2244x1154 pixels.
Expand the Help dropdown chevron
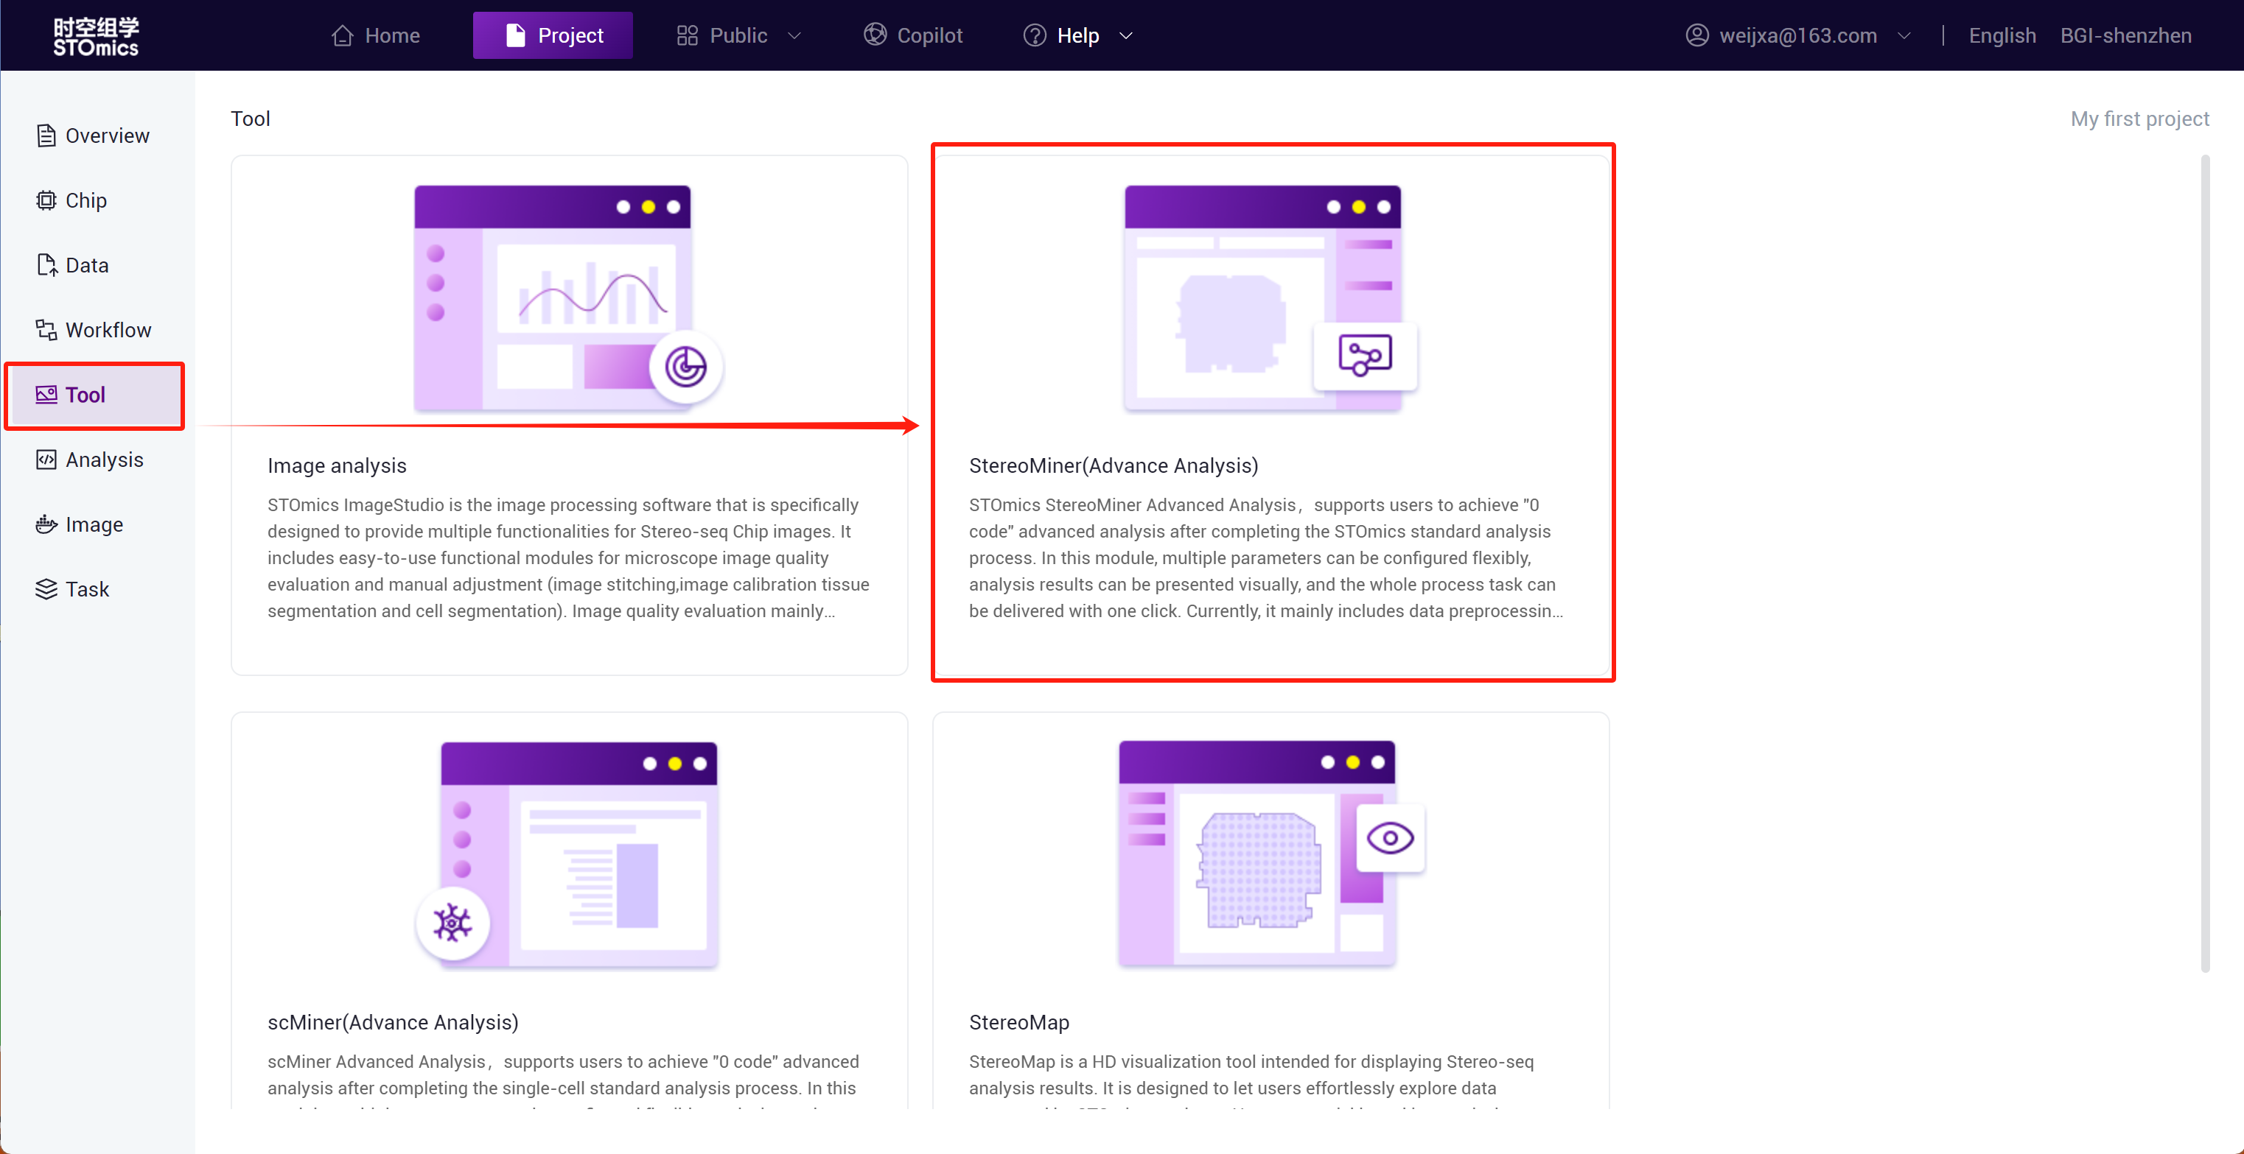[1125, 35]
